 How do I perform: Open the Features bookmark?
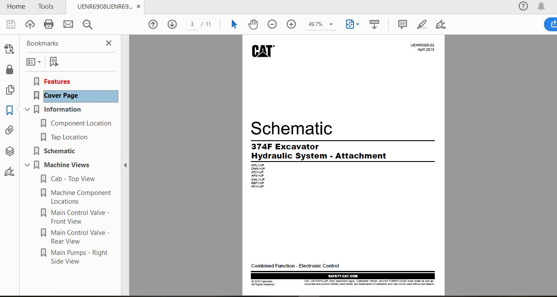coord(57,82)
